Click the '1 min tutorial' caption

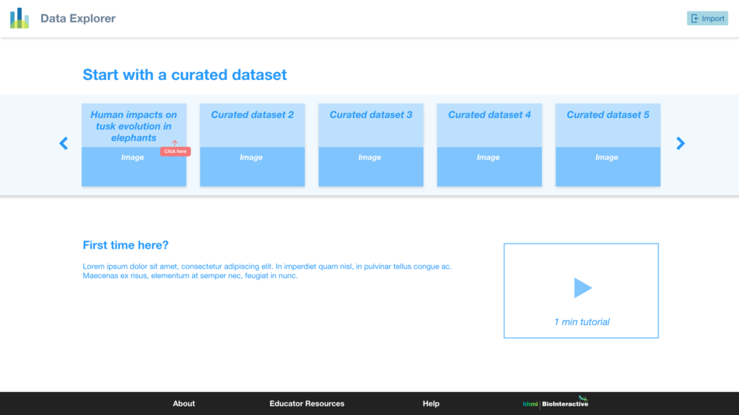[x=582, y=322]
